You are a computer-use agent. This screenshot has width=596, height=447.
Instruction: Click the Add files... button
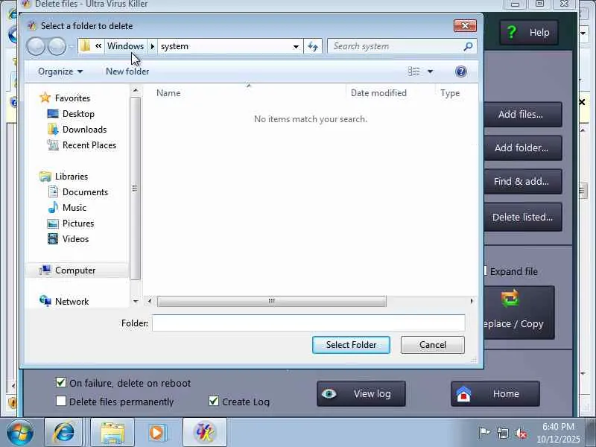coord(523,115)
